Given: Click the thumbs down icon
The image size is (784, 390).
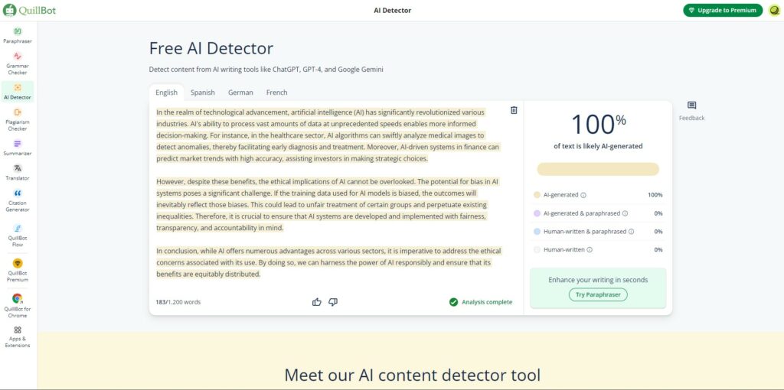Looking at the screenshot, I should tap(333, 302).
